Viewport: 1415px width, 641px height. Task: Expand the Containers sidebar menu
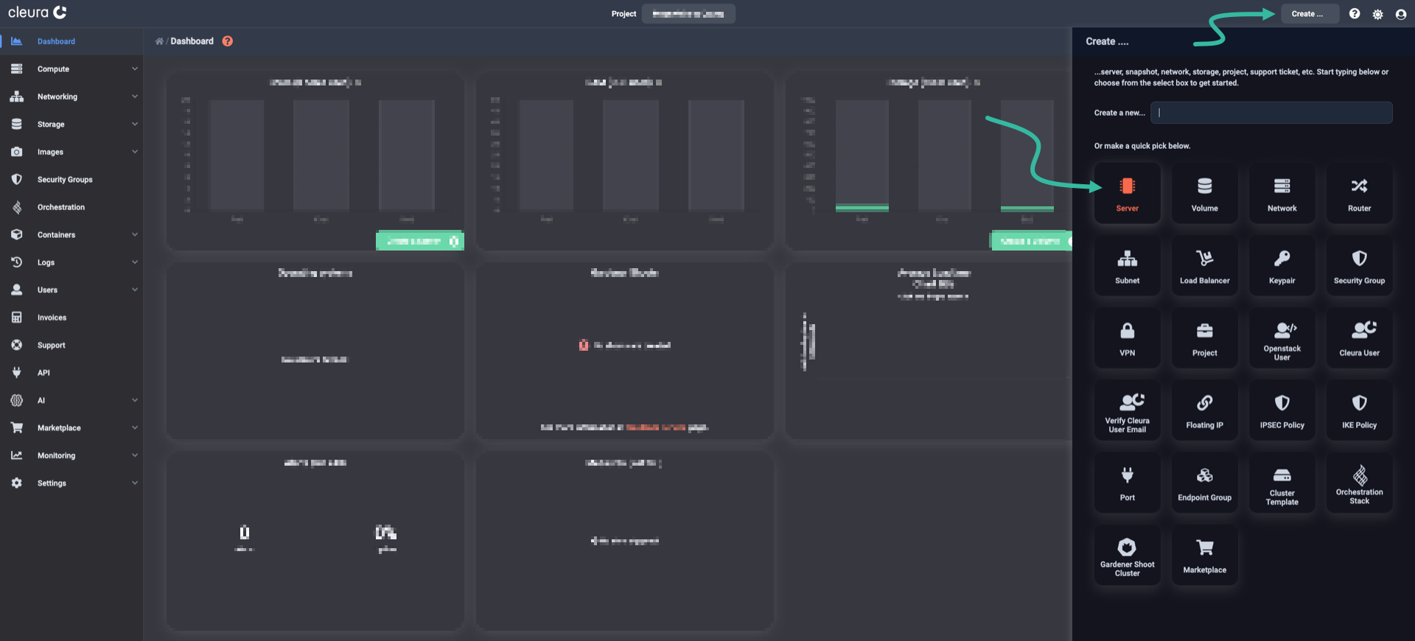coord(71,235)
